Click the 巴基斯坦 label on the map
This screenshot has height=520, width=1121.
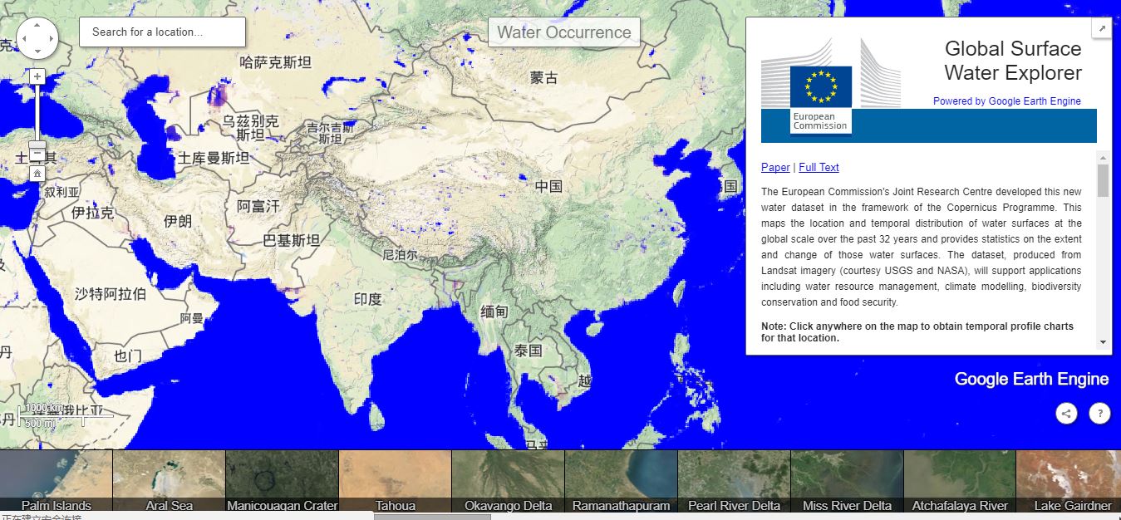pyautogui.click(x=292, y=241)
